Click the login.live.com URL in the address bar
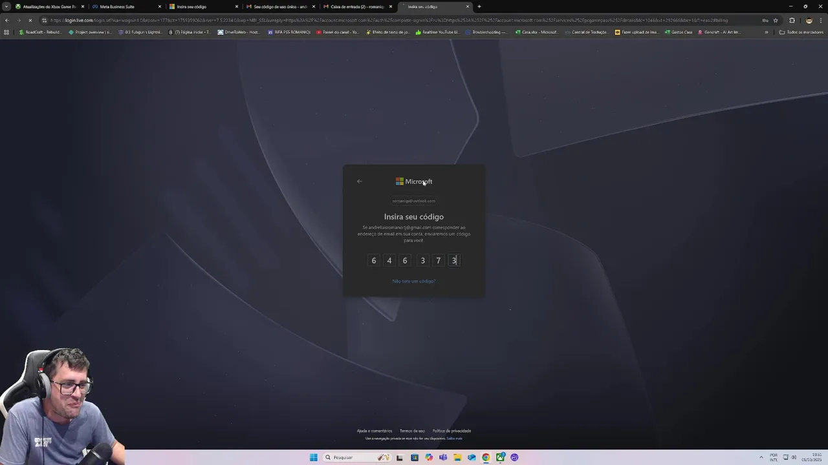The height and width of the screenshot is (465, 828). (388, 20)
